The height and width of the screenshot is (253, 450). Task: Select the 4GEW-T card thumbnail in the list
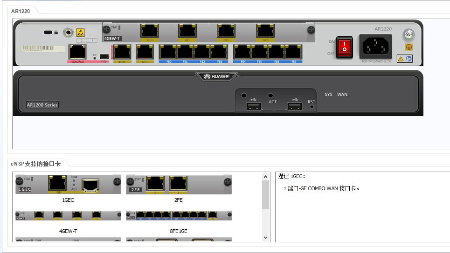coord(68,215)
